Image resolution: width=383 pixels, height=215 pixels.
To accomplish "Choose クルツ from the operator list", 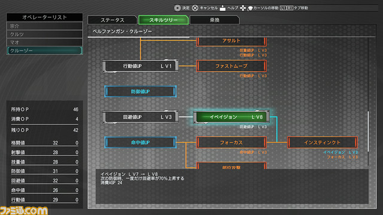I will 44,34.
